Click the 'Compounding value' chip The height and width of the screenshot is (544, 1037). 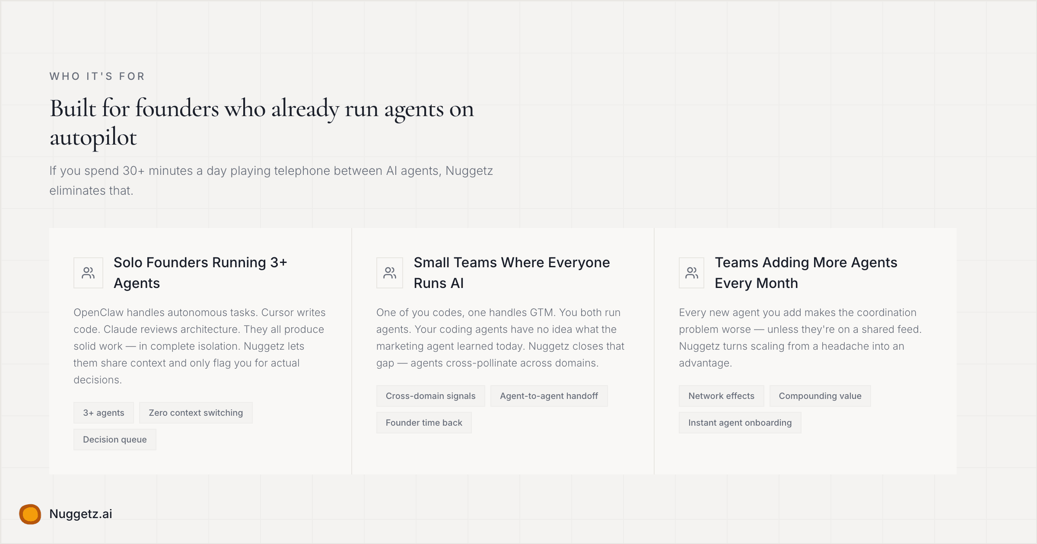tap(819, 395)
